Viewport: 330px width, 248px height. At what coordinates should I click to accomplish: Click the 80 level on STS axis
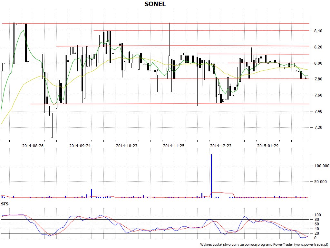tap(316, 220)
